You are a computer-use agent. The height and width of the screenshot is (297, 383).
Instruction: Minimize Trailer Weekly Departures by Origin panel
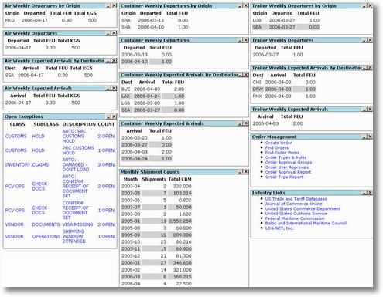[364, 5]
